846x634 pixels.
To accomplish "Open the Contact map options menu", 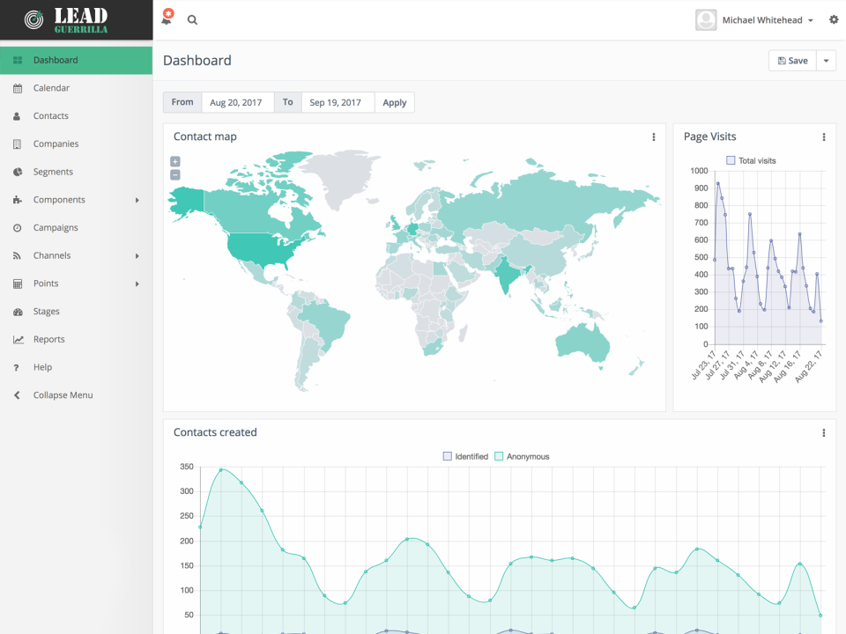I will (x=653, y=137).
